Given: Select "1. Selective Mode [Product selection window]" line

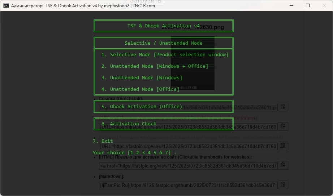Looking at the screenshot, I should (165, 55).
